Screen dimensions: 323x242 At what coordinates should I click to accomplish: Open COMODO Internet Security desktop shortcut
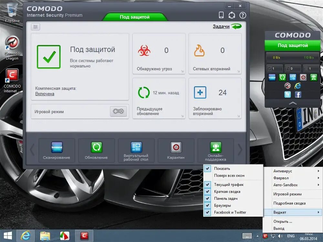click(12, 81)
